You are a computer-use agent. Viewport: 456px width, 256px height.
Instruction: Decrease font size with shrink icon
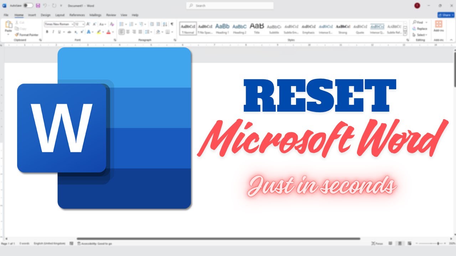tap(94, 24)
